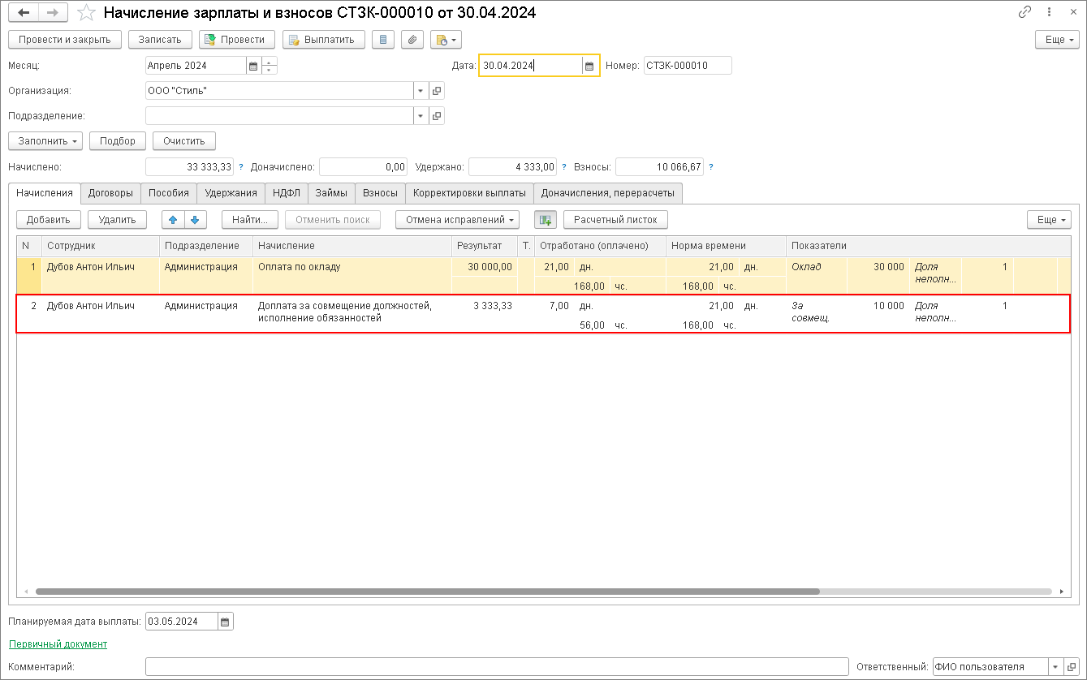
Task: Open the calendar for the Дата field
Action: [x=590, y=66]
